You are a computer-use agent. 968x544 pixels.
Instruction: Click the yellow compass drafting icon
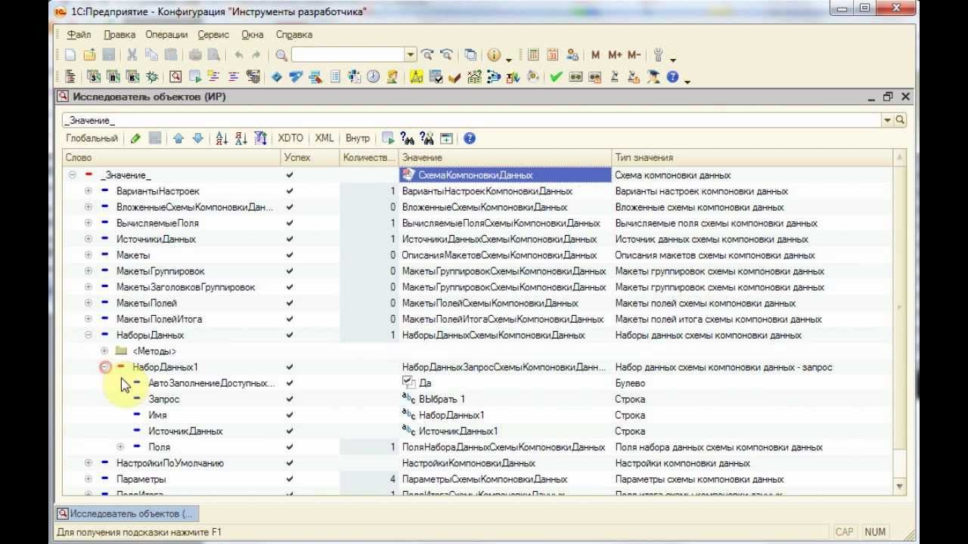(416, 76)
